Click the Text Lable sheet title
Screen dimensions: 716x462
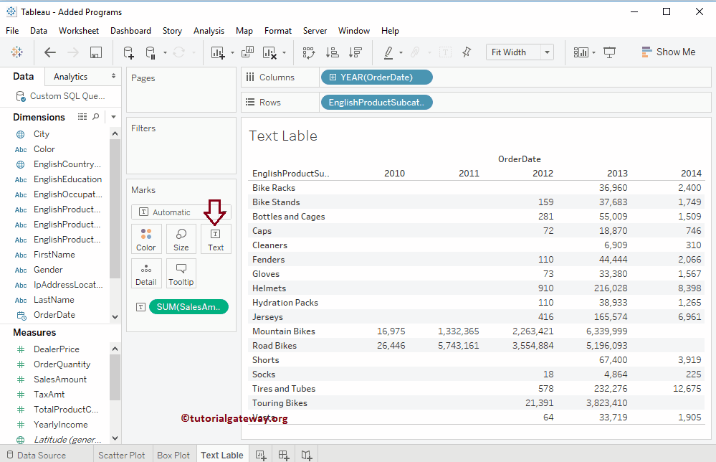point(282,136)
